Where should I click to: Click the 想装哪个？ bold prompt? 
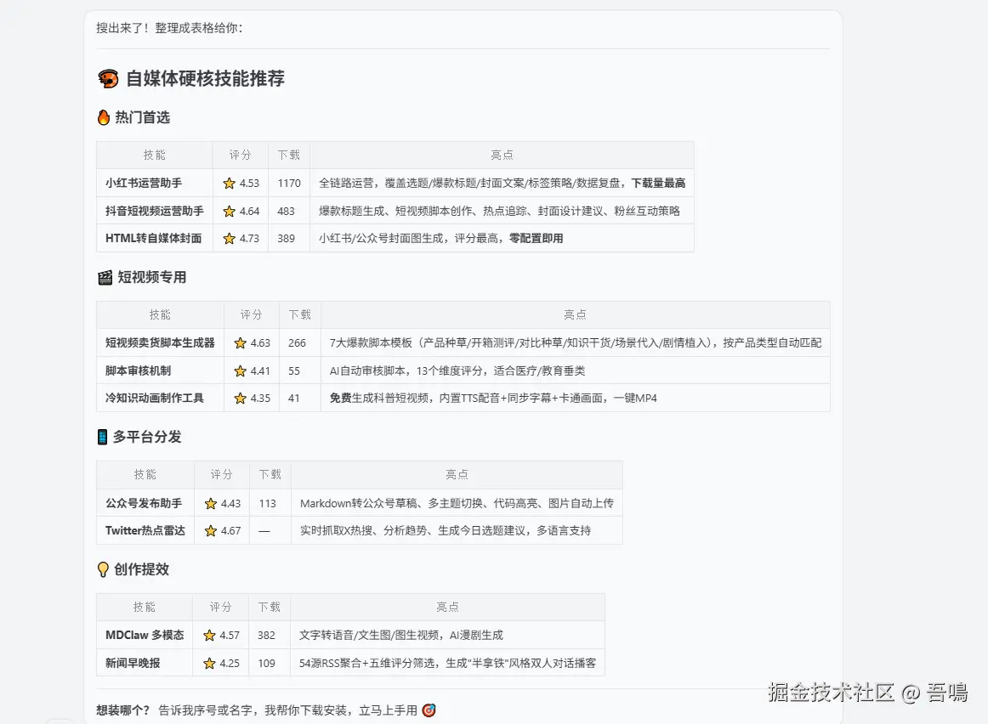pos(123,710)
